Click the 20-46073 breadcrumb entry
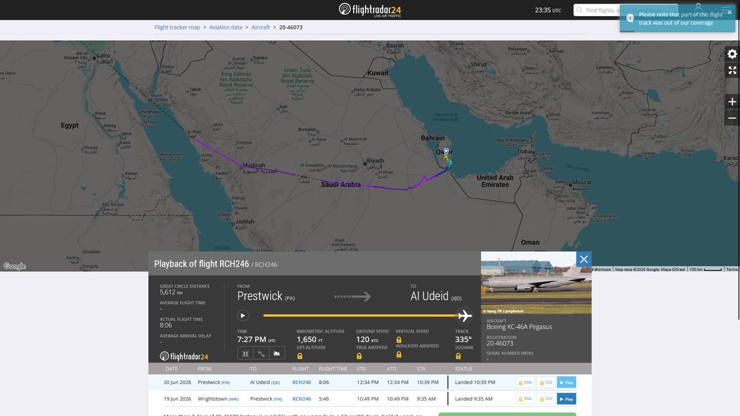740x416 pixels. (290, 28)
